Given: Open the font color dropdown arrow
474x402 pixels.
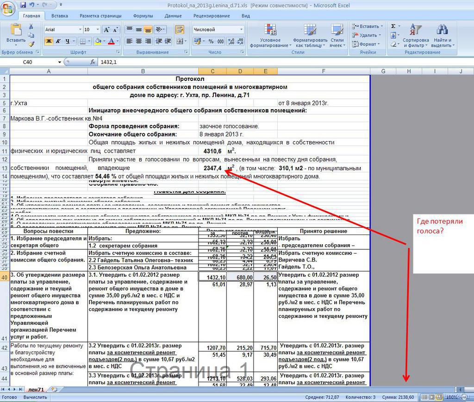Looking at the screenshot, I should coord(118,41).
